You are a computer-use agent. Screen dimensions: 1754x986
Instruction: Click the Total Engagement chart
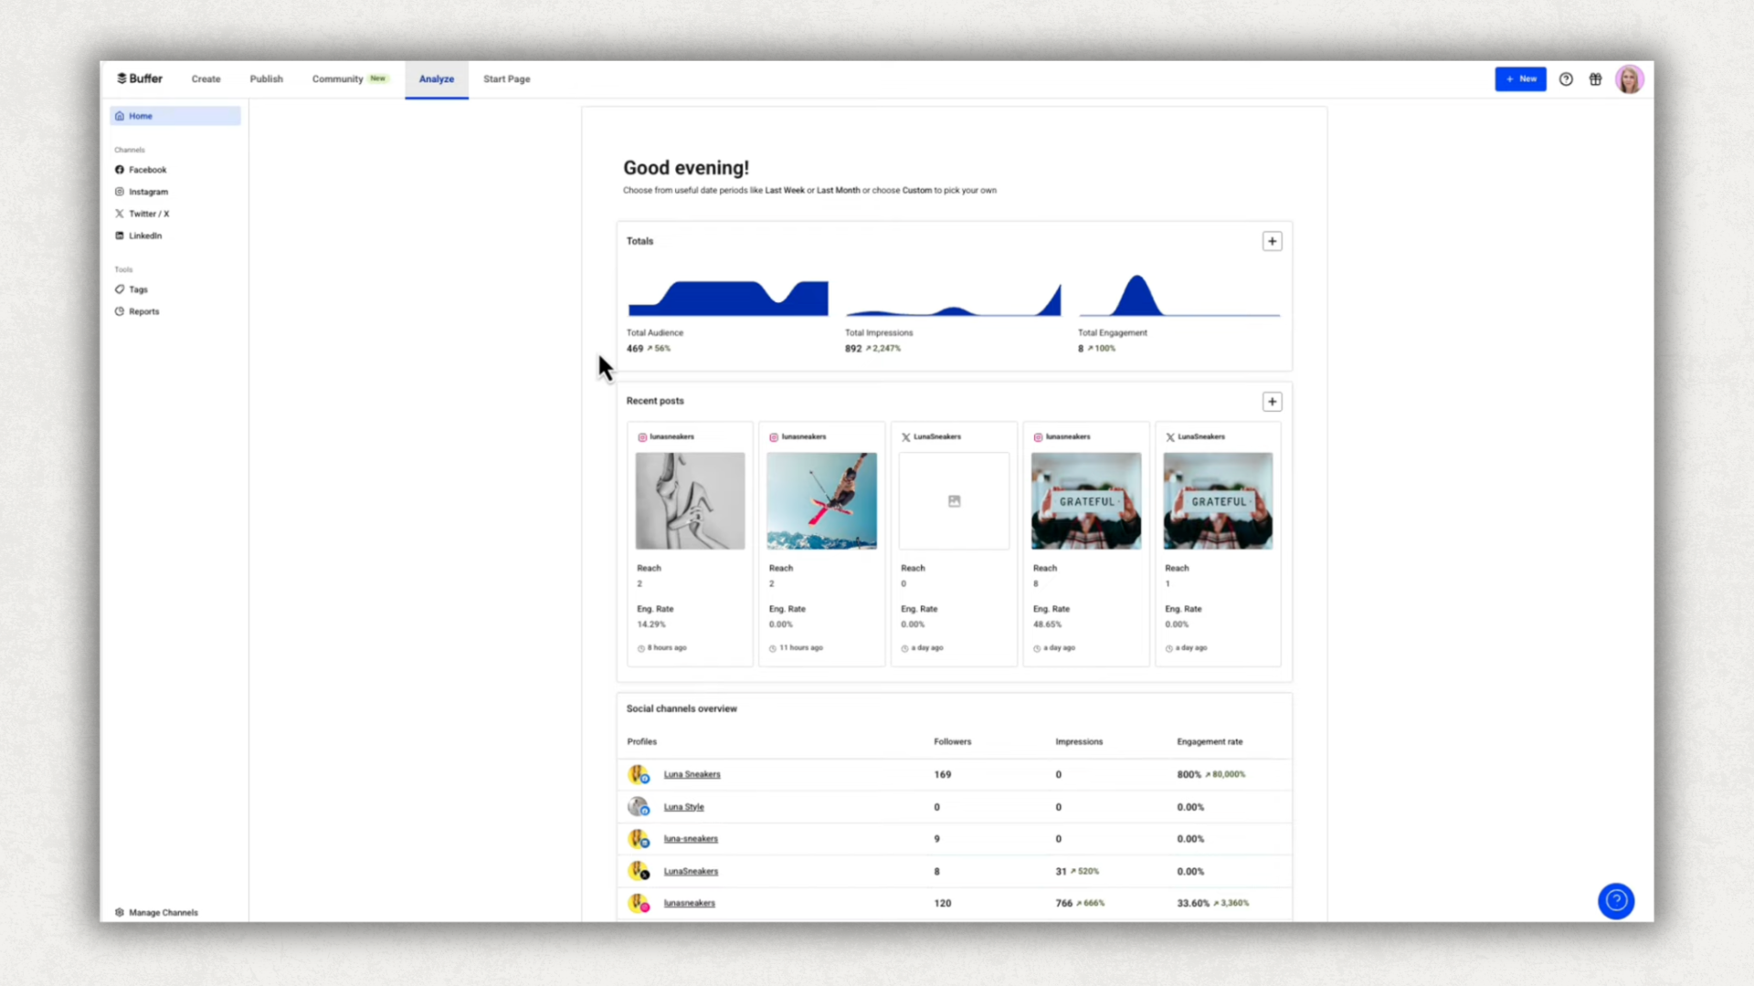pyautogui.click(x=1179, y=295)
